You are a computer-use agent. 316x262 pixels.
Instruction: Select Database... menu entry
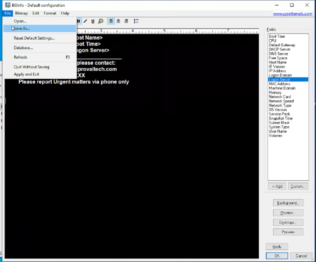pyautogui.click(x=40, y=48)
